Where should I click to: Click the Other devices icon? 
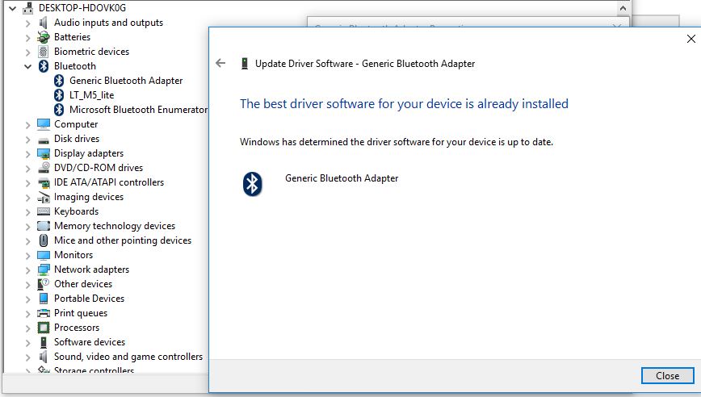coord(44,284)
